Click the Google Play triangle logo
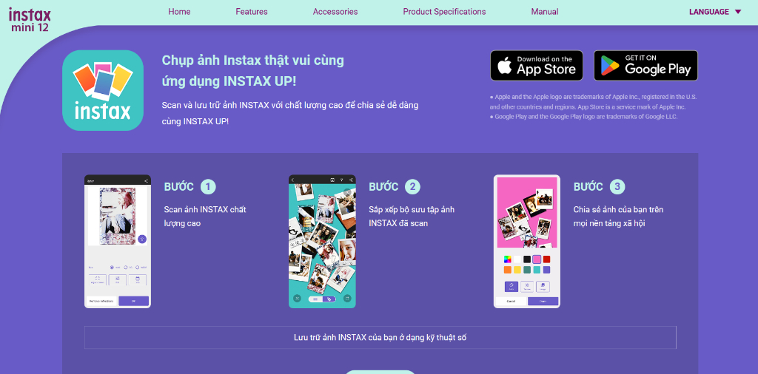Image resolution: width=758 pixels, height=374 pixels. click(611, 66)
